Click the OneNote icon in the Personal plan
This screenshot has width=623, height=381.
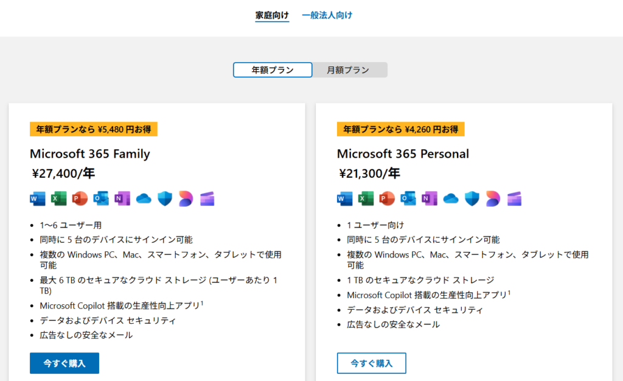pyautogui.click(x=430, y=198)
